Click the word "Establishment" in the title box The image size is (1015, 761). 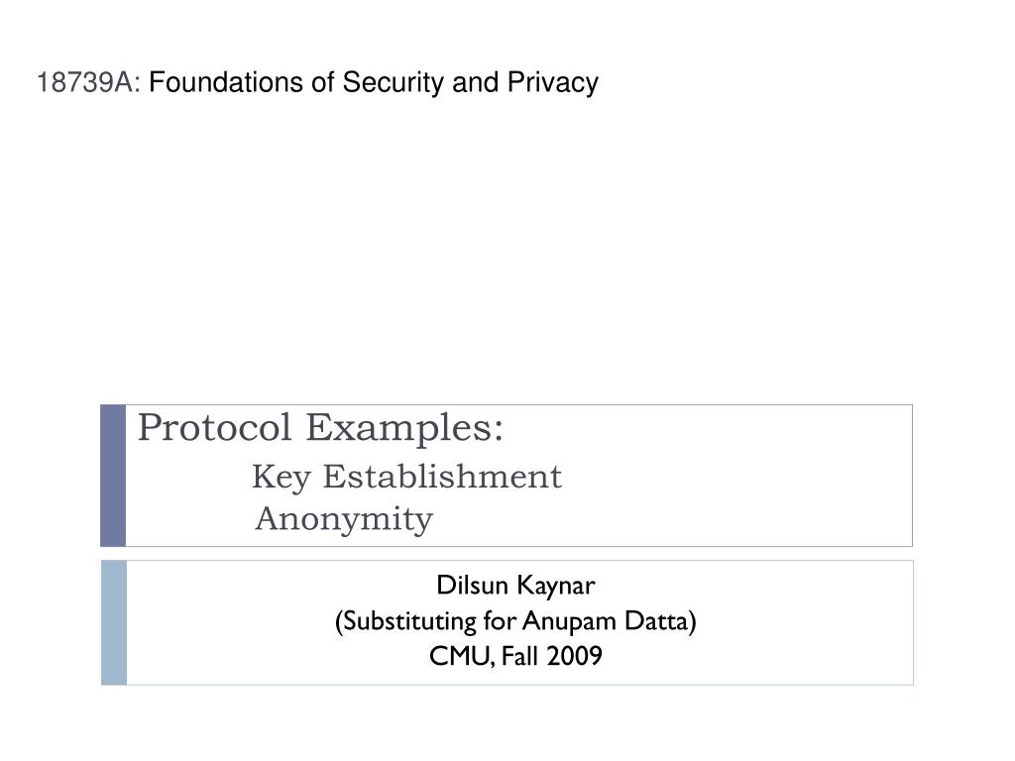(x=442, y=477)
